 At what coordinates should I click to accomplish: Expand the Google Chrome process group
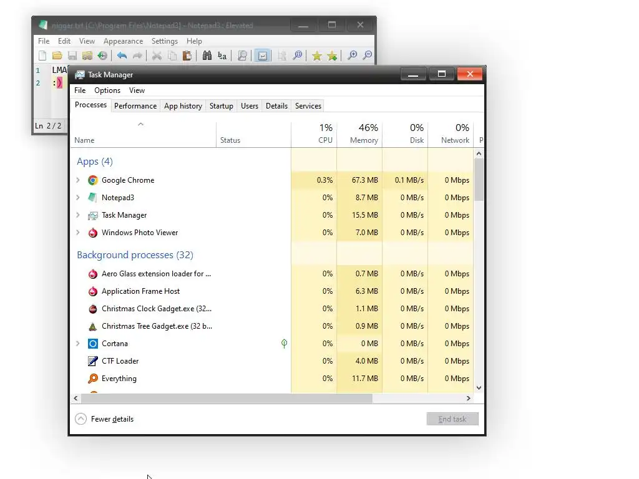78,180
